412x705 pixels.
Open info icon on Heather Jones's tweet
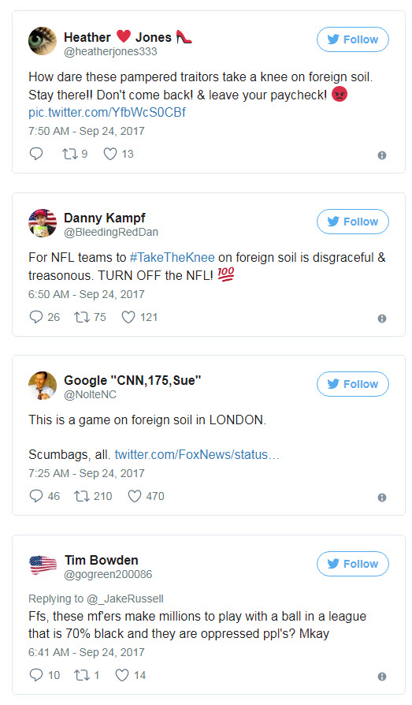point(382,155)
